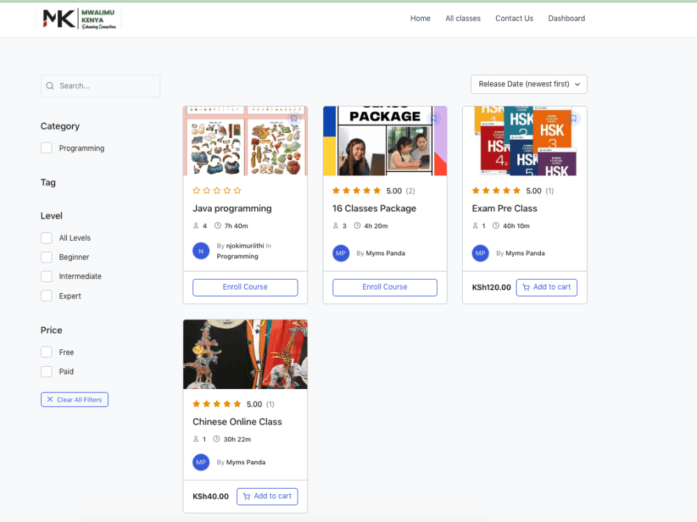Clear All Filters

[75, 400]
